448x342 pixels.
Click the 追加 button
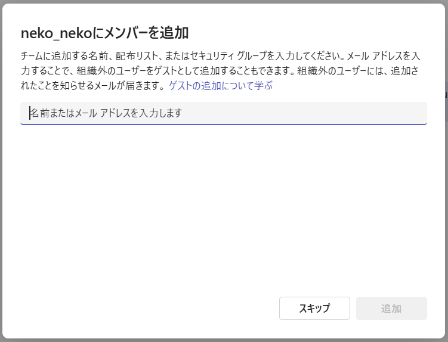pos(391,308)
